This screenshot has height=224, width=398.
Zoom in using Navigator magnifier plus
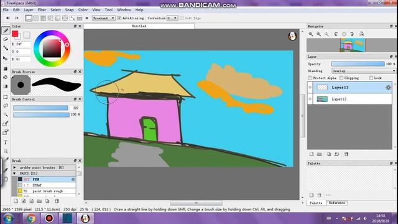pyautogui.click(x=310, y=34)
